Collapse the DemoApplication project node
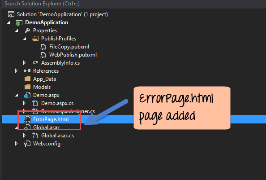The width and height of the screenshot is (266, 180). (x=9, y=22)
